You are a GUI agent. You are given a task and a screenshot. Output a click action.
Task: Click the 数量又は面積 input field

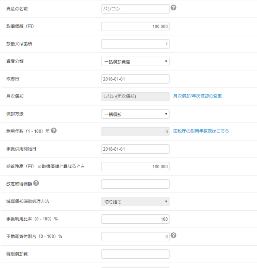click(x=135, y=44)
